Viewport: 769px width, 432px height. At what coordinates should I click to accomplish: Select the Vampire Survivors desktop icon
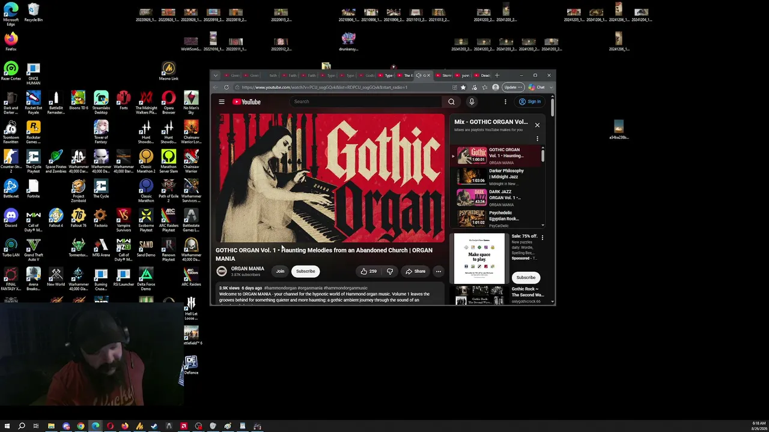(123, 220)
